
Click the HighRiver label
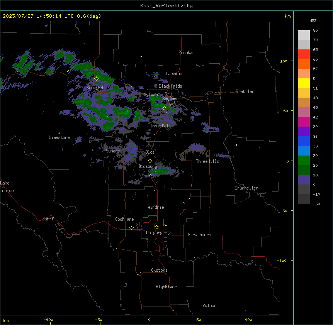[166, 287]
